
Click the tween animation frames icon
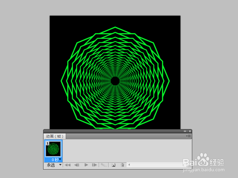[104, 165]
